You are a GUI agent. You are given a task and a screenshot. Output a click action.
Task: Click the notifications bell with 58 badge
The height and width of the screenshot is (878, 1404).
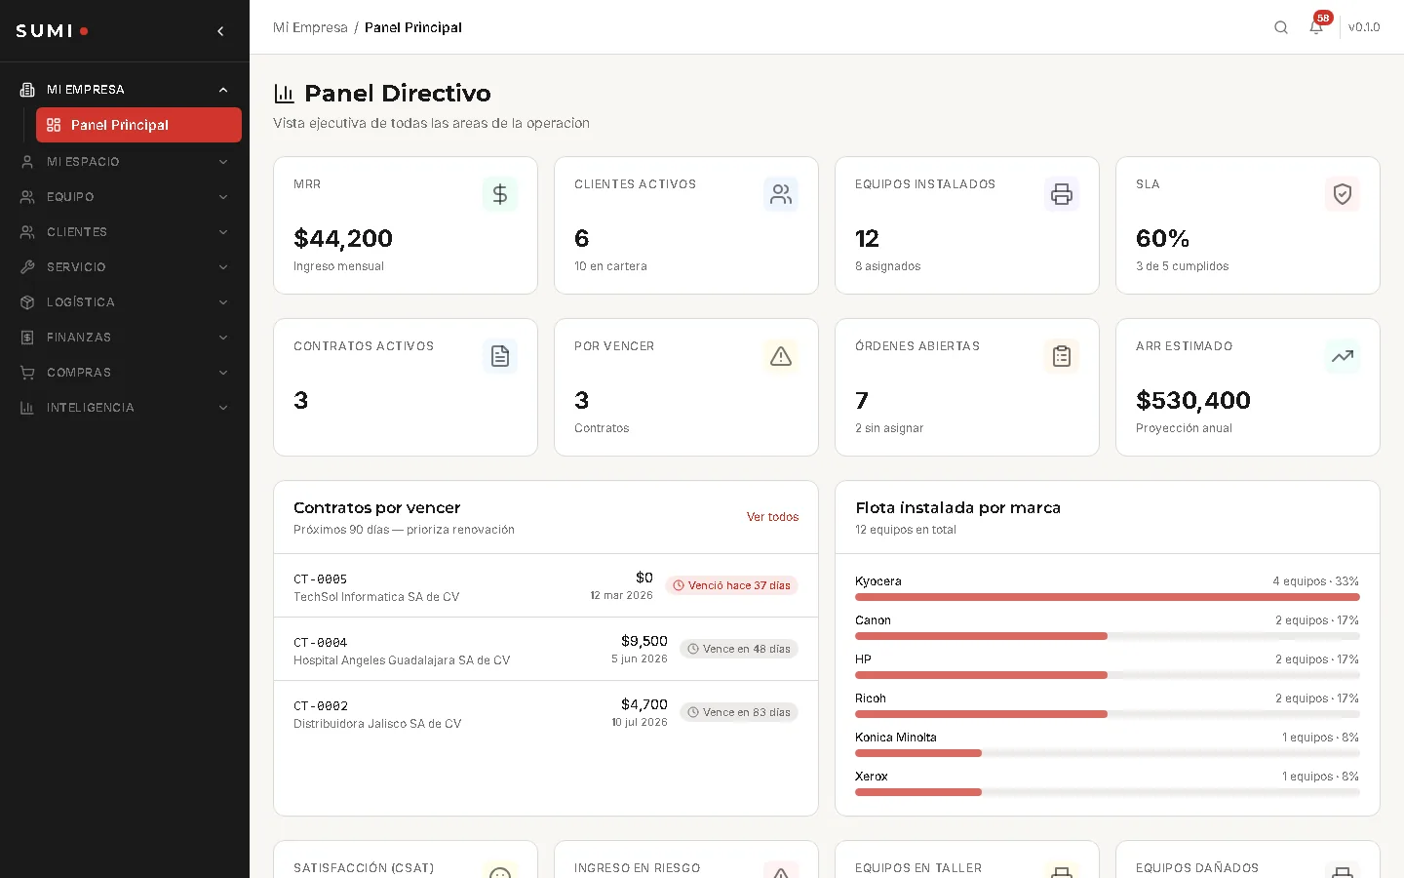(1315, 27)
